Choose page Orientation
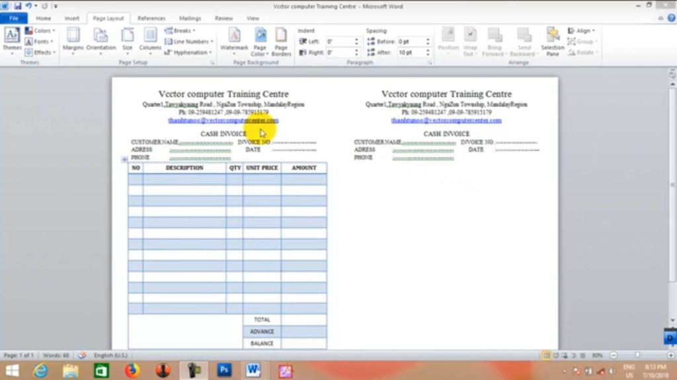This screenshot has width=677, height=380. 101,42
